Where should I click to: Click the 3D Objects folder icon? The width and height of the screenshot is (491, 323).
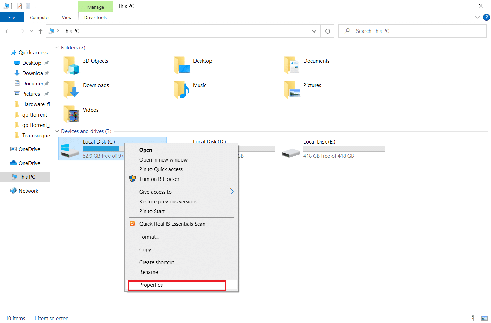(x=71, y=65)
